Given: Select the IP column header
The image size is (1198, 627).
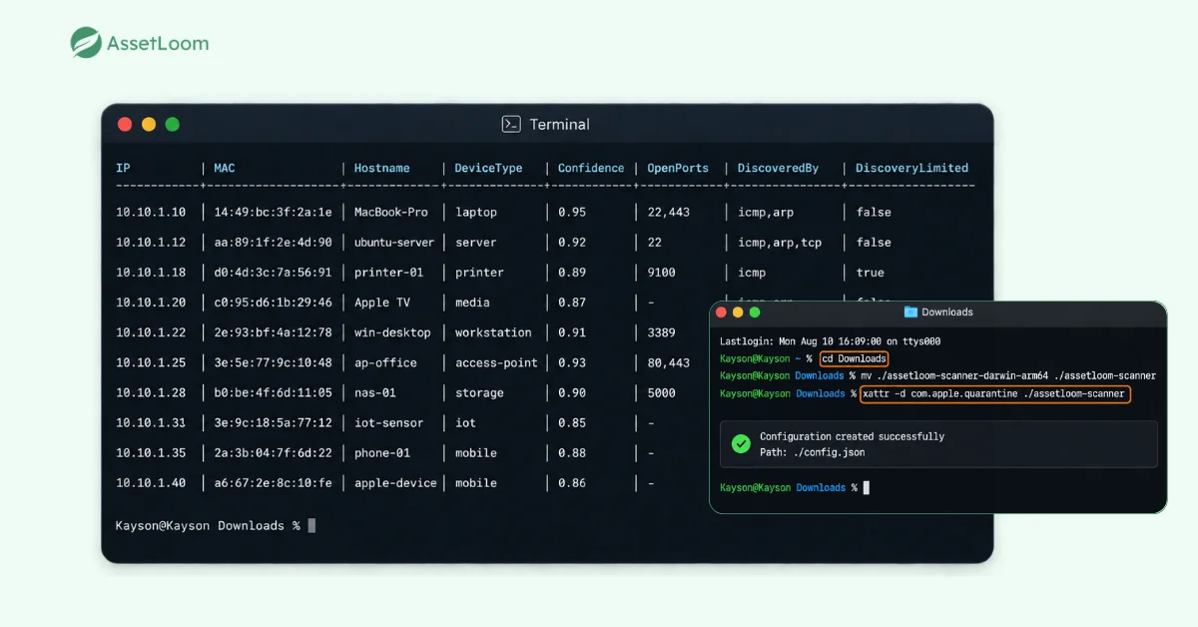Looking at the screenshot, I should (x=123, y=168).
